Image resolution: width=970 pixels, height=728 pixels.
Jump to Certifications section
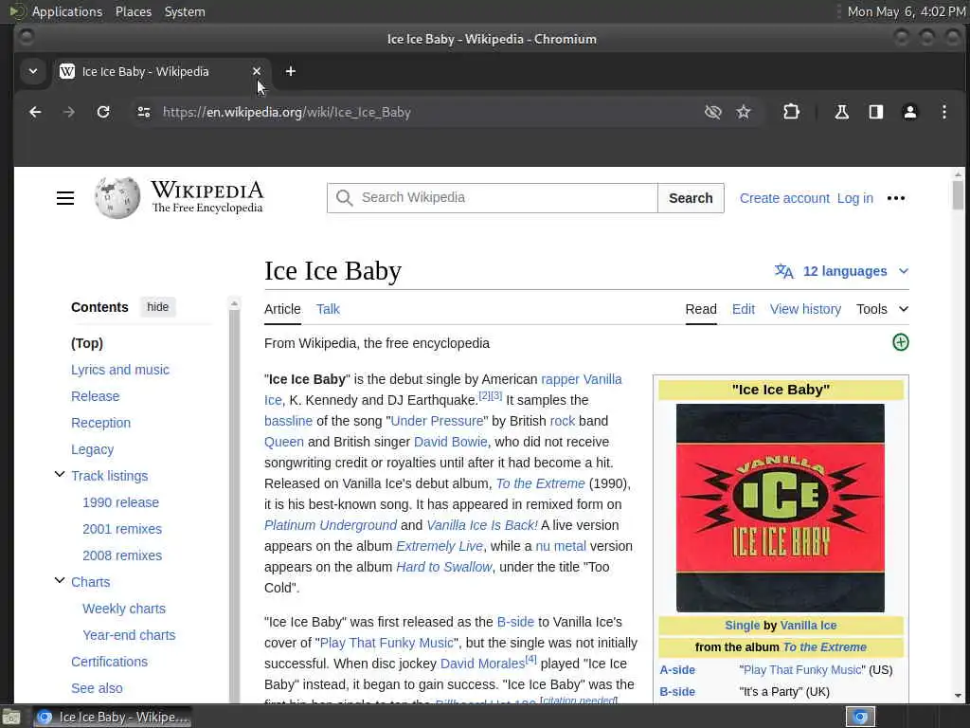coord(110,662)
